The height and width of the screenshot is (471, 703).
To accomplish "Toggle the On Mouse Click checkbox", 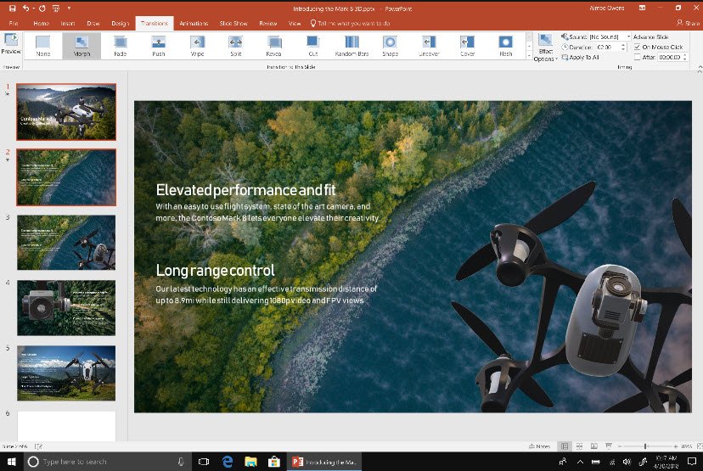I will click(638, 48).
